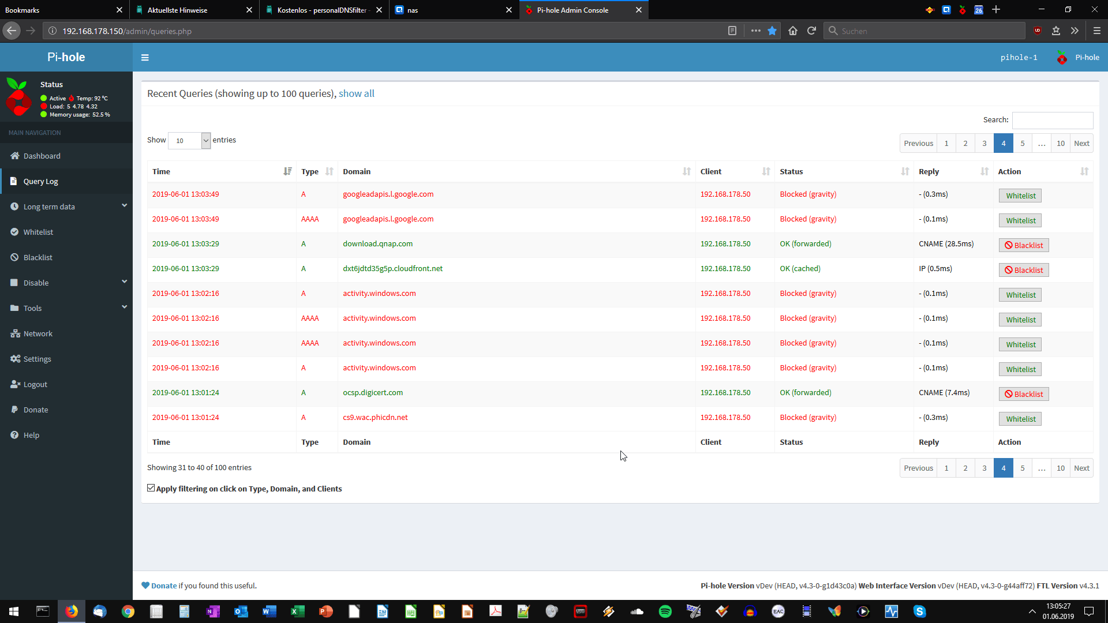Toggle the sidebar hamburger menu
1108x623 pixels.
pyautogui.click(x=145, y=58)
